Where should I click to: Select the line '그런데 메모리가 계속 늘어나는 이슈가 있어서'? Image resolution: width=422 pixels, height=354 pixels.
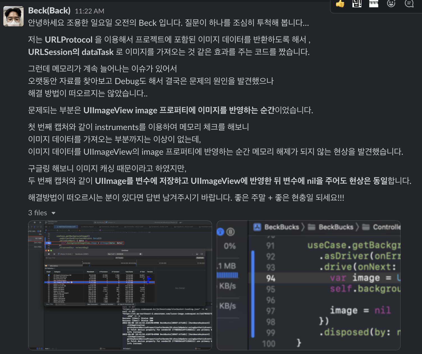pos(103,69)
